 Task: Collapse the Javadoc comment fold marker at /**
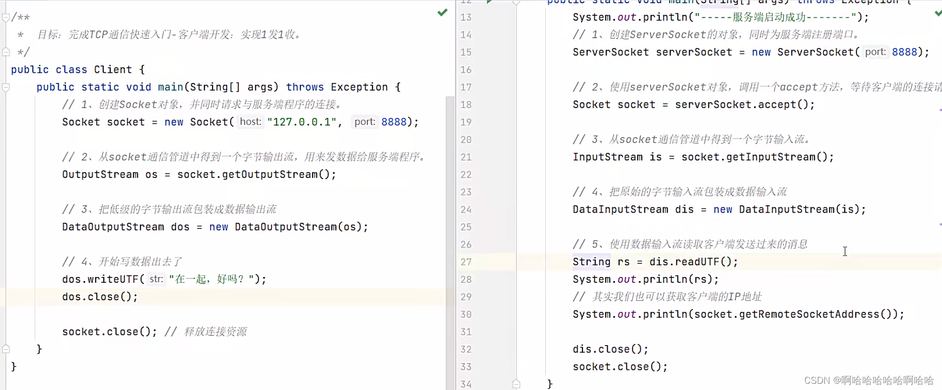(6, 18)
